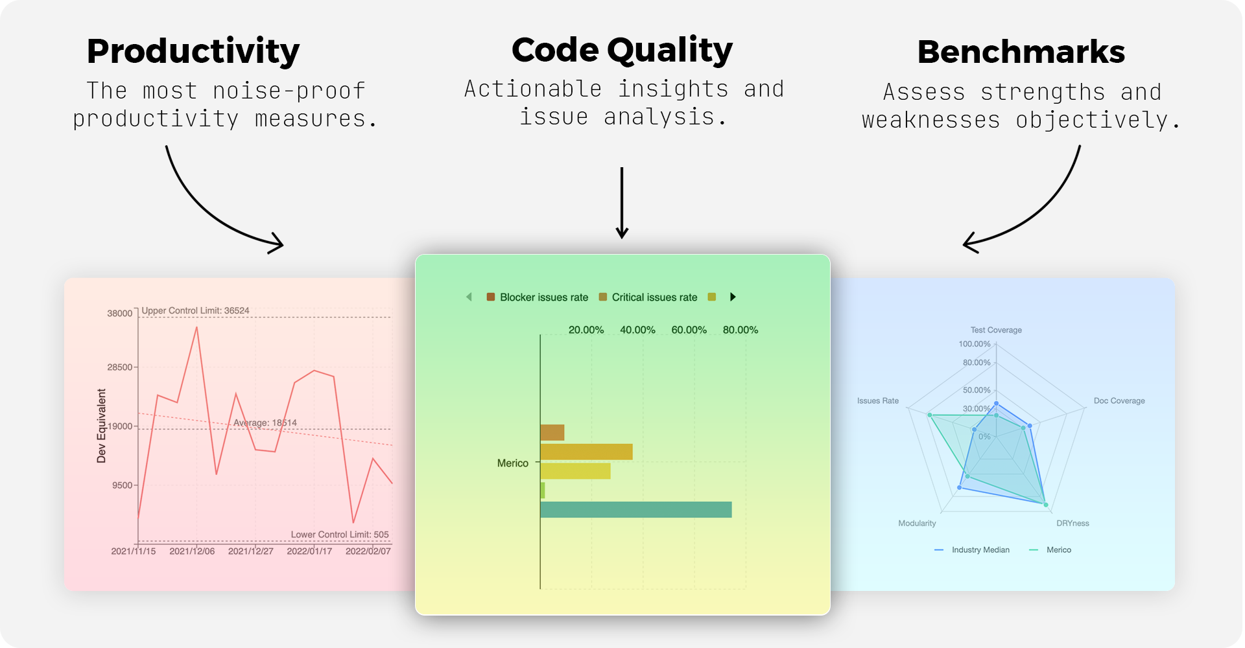Click the Merico axis label on bar chart
Image resolution: width=1245 pixels, height=648 pixels.
pyautogui.click(x=512, y=463)
